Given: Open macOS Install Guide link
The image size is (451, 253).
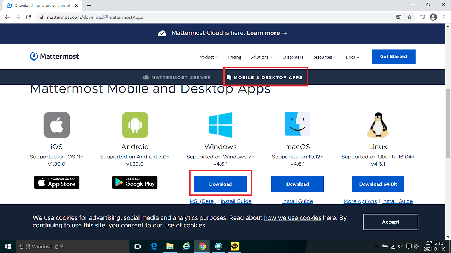Looking at the screenshot, I should click(297, 201).
